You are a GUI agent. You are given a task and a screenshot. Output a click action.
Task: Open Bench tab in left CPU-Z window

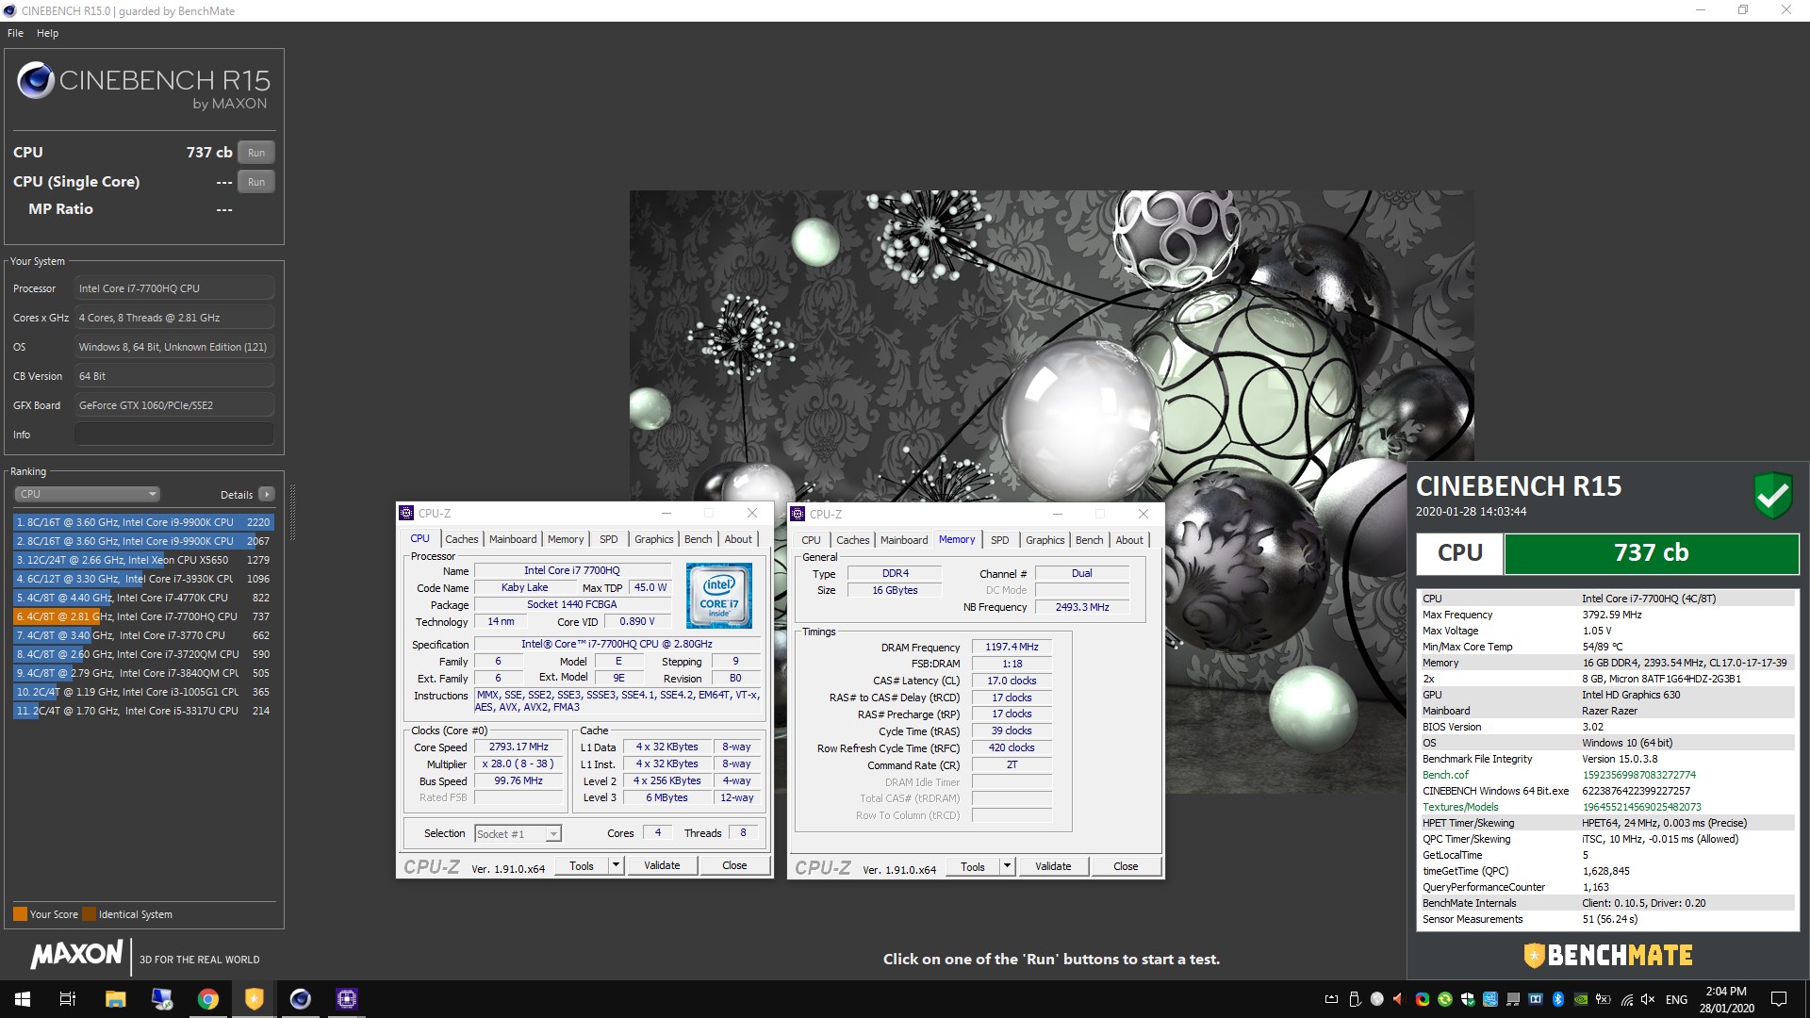pos(699,539)
